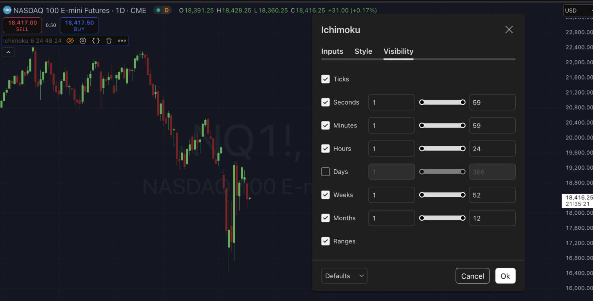Open Ichimoku more options ellipsis
This screenshot has width=593, height=301.
pos(122,41)
